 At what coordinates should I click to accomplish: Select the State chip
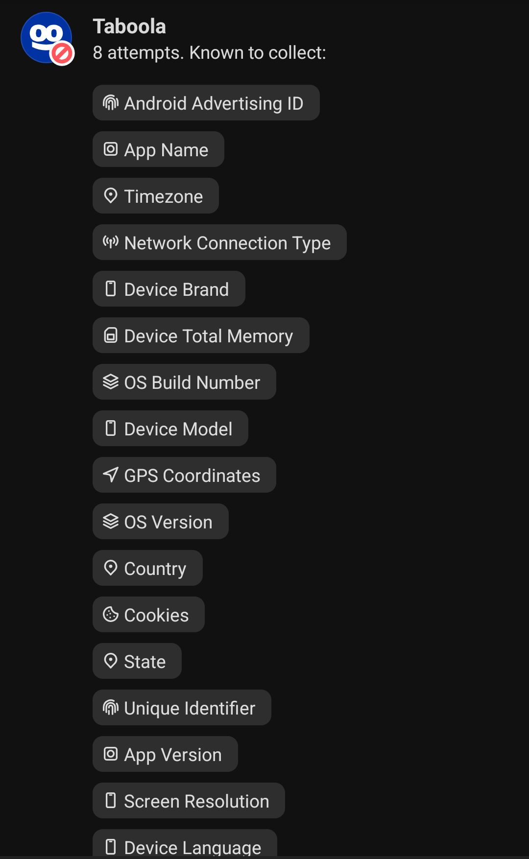[x=137, y=661]
